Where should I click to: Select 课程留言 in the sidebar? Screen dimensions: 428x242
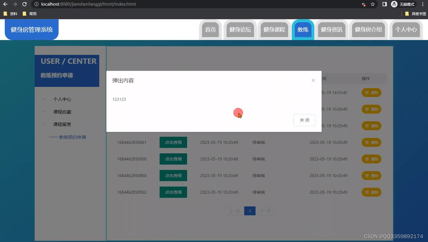tap(62, 124)
